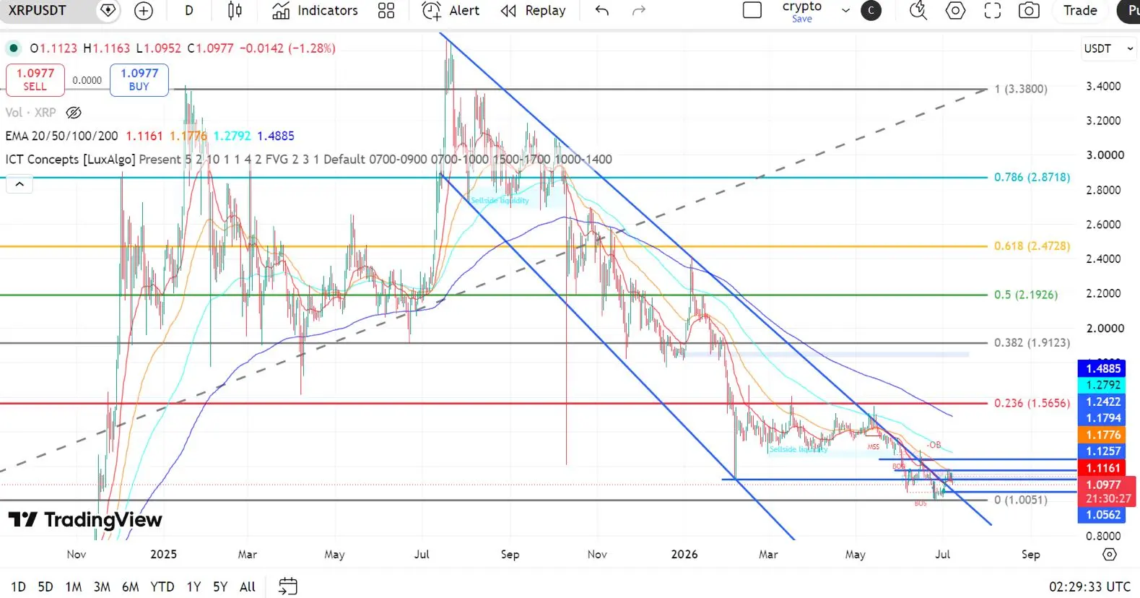This screenshot has width=1140, height=598.
Task: Click the Fib label 0.618 (2.4728)
Action: pyautogui.click(x=1032, y=246)
